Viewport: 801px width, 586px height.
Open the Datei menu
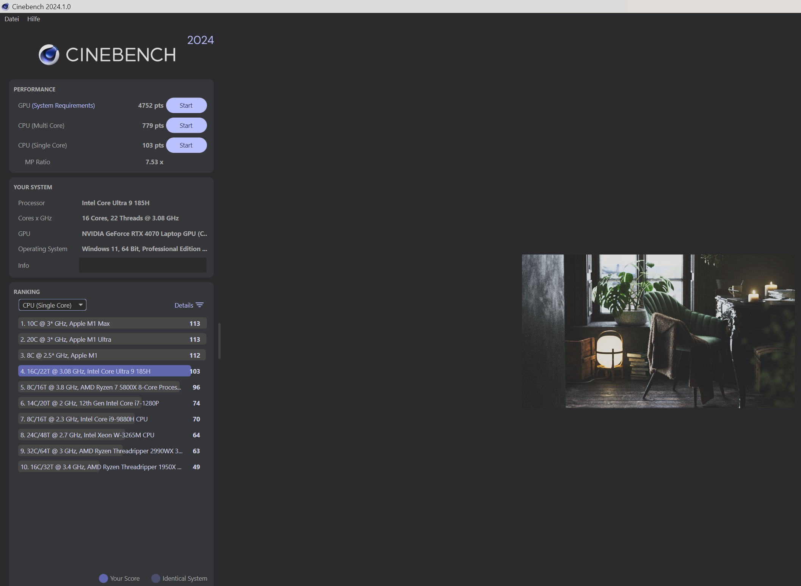(11, 19)
